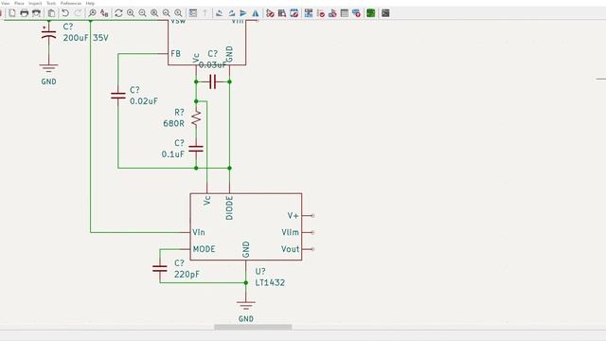The height and width of the screenshot is (341, 606).
Task: Open the symbol fields table
Action: (x=345, y=13)
